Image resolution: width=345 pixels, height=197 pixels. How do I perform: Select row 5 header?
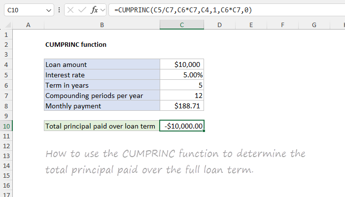point(6,75)
